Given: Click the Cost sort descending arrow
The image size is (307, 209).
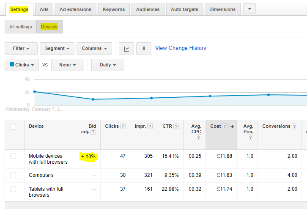Looking at the screenshot, I should tap(232, 126).
